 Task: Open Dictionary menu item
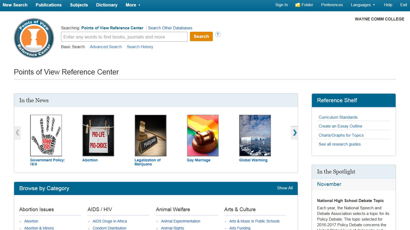pos(107,5)
